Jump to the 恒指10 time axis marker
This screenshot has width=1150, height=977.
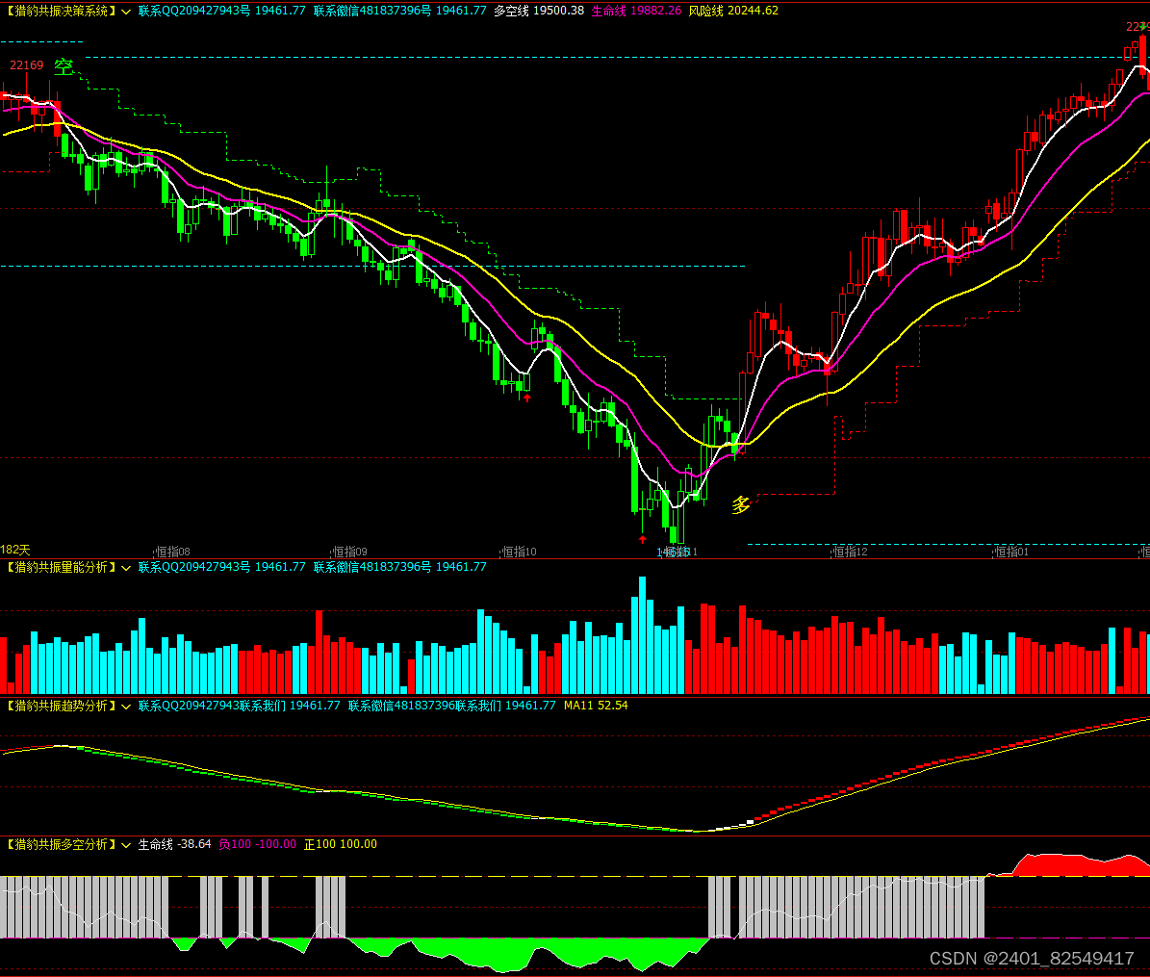520,552
